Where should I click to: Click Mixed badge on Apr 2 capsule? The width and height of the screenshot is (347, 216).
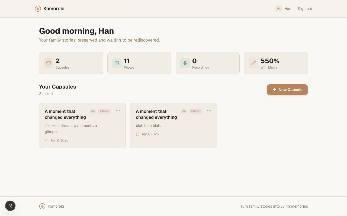click(105, 111)
